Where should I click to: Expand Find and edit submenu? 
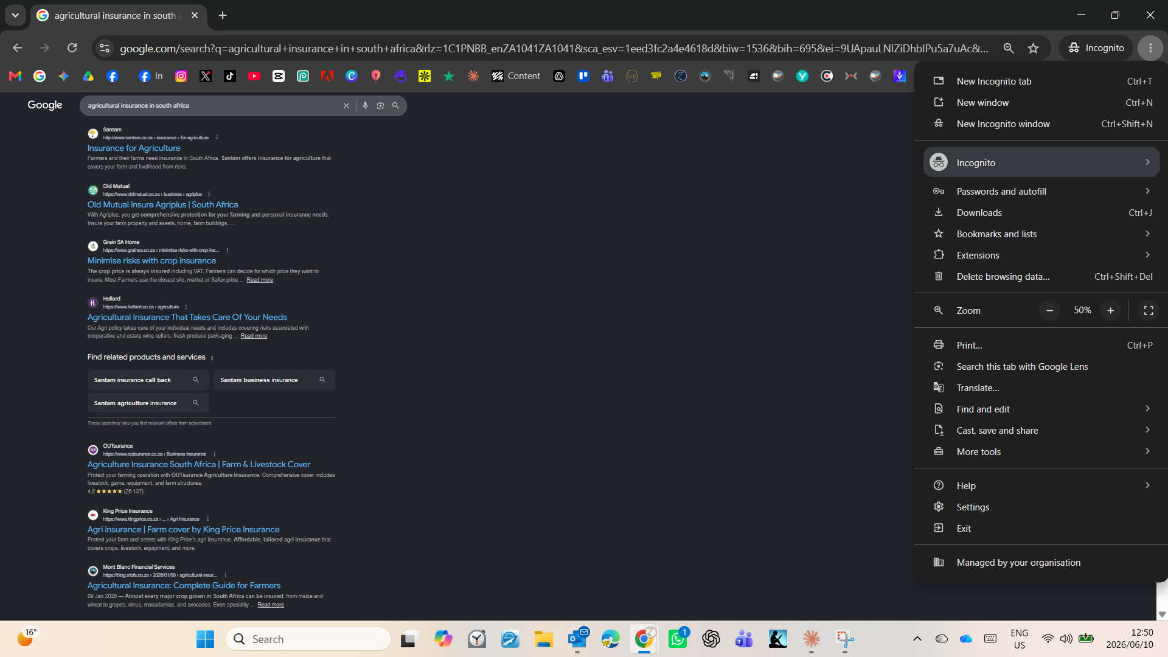pyautogui.click(x=1041, y=409)
